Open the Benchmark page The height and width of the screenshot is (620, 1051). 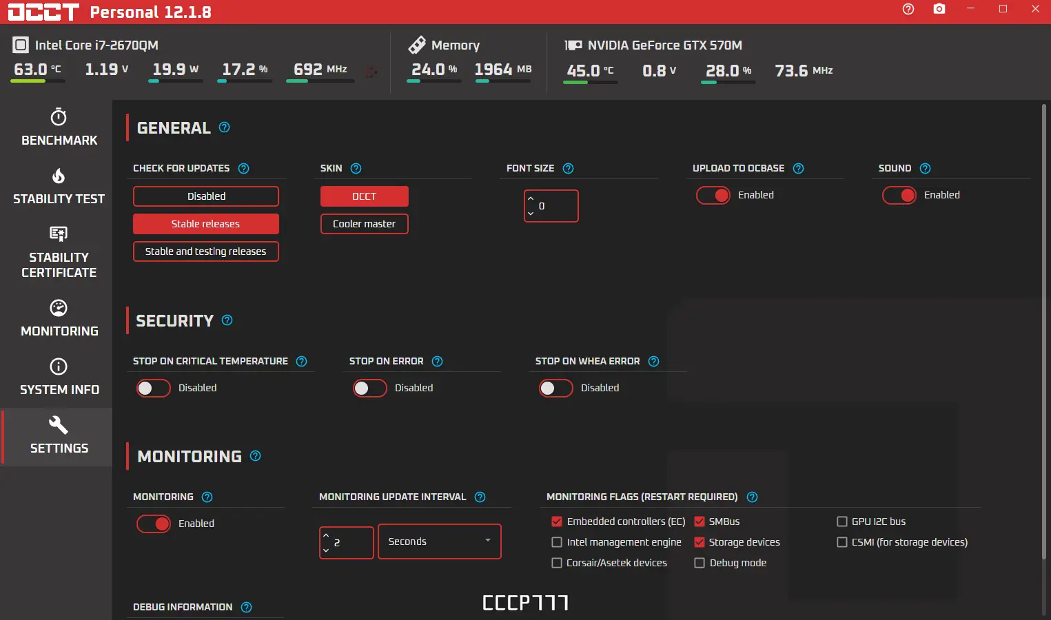[x=59, y=127]
